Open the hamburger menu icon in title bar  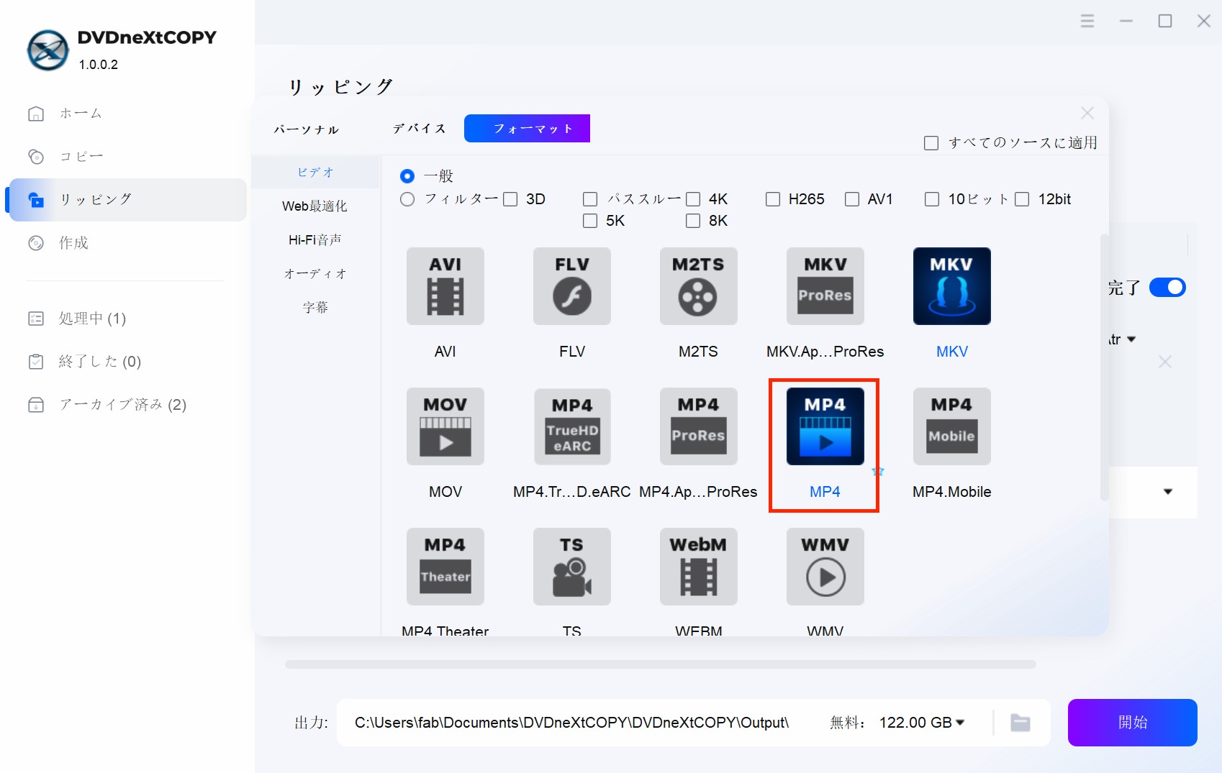click(x=1087, y=21)
